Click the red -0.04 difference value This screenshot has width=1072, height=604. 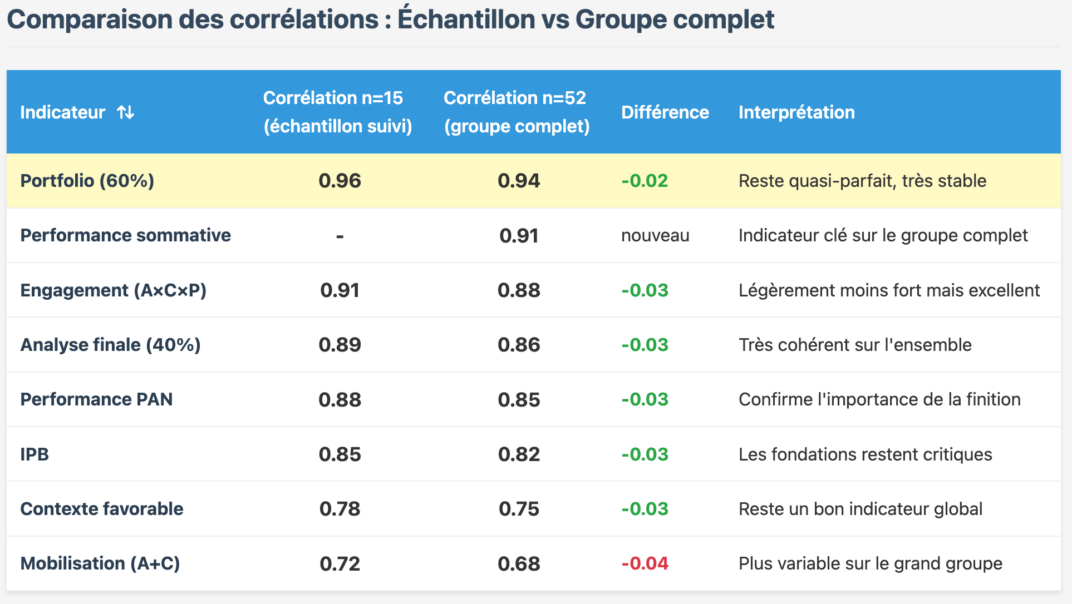[645, 563]
